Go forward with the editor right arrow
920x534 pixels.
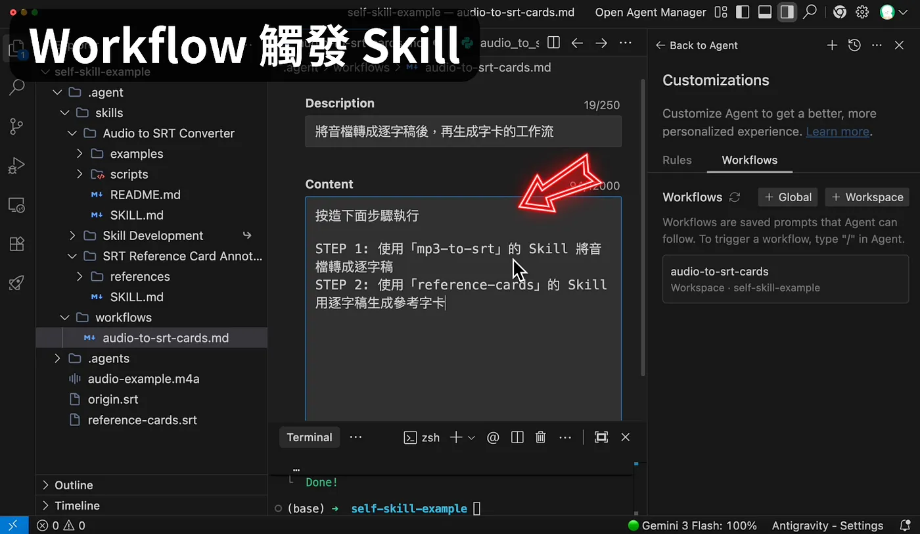[601, 43]
